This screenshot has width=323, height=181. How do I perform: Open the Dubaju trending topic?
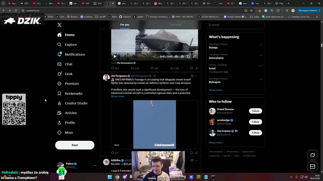pos(213,48)
